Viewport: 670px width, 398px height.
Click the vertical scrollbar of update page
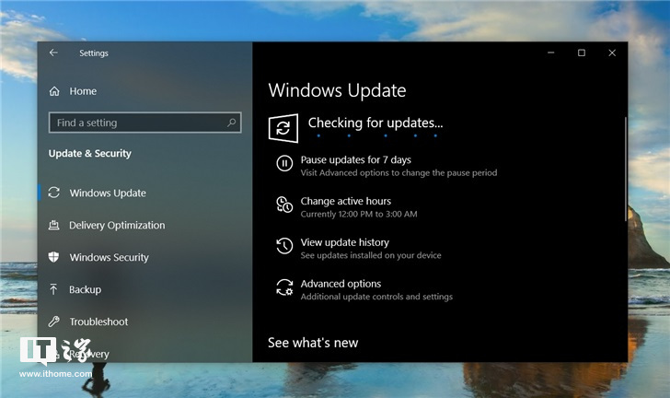coord(625,169)
